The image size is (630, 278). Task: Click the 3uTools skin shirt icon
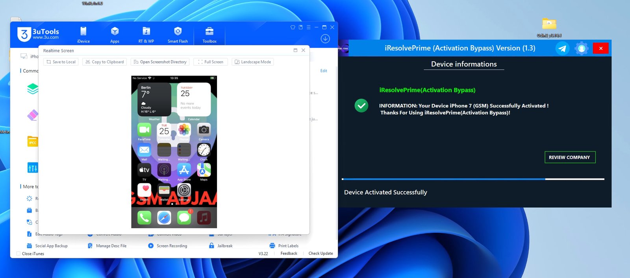point(293,27)
